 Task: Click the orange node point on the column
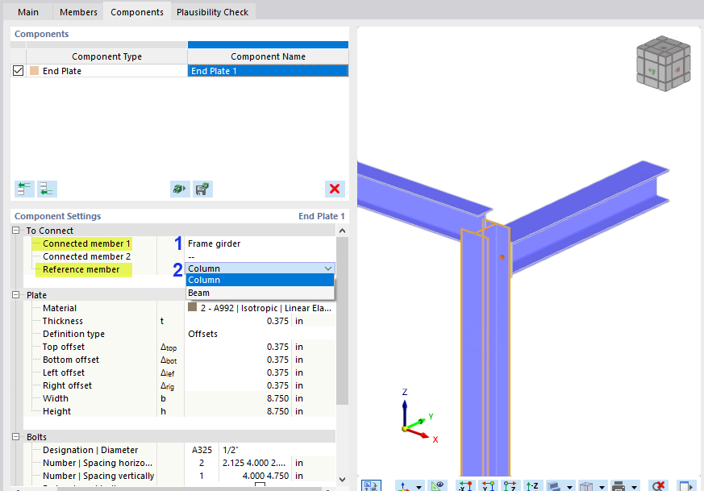click(502, 257)
